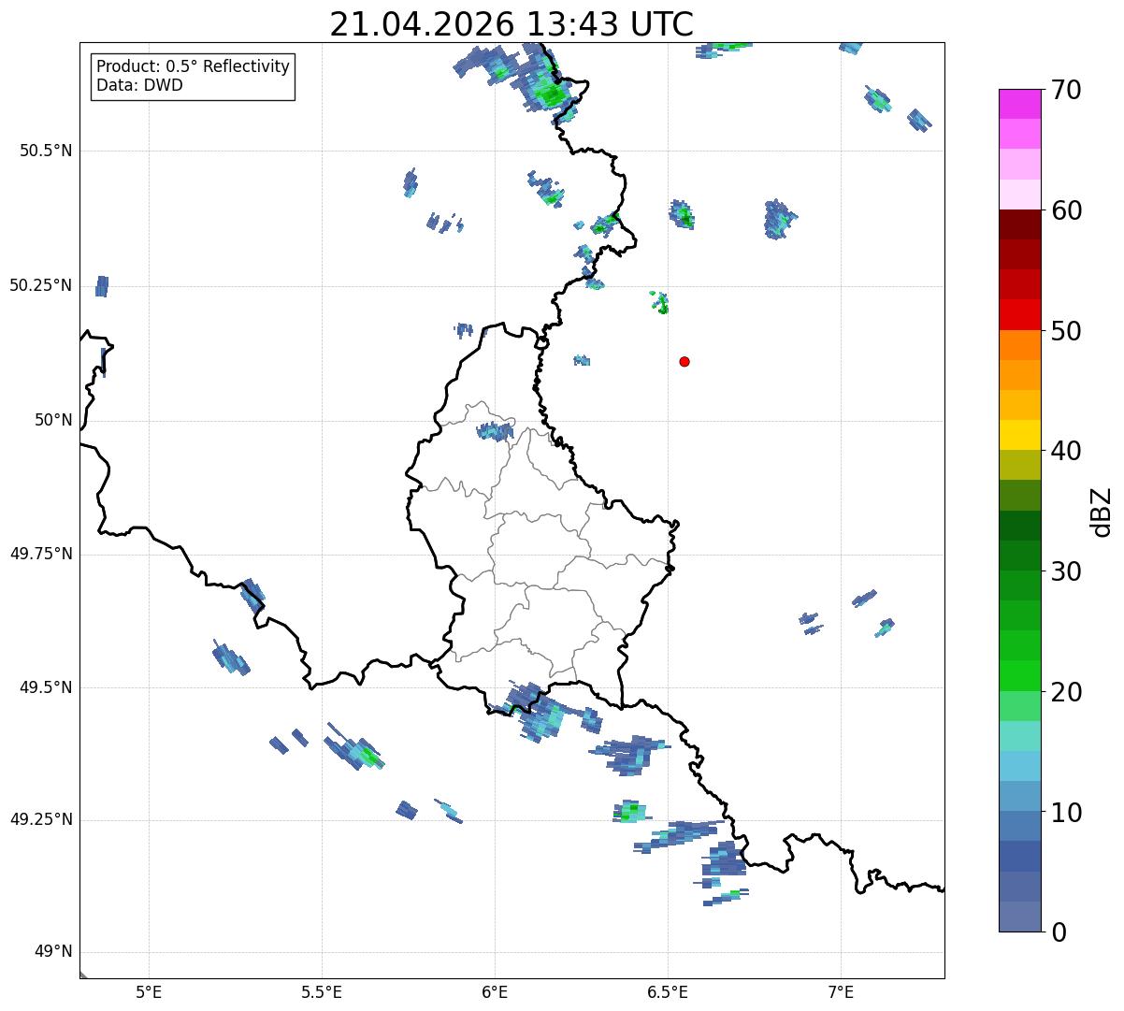Click the Product 0.5° Reflectivity info box
1124x1011 pixels.
click(193, 76)
